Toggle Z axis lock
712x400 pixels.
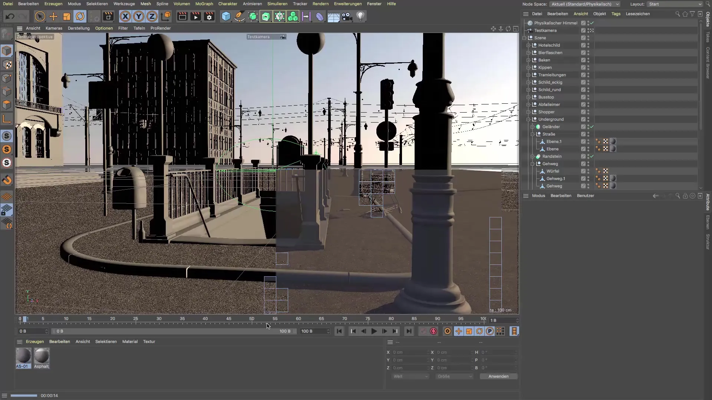152,16
